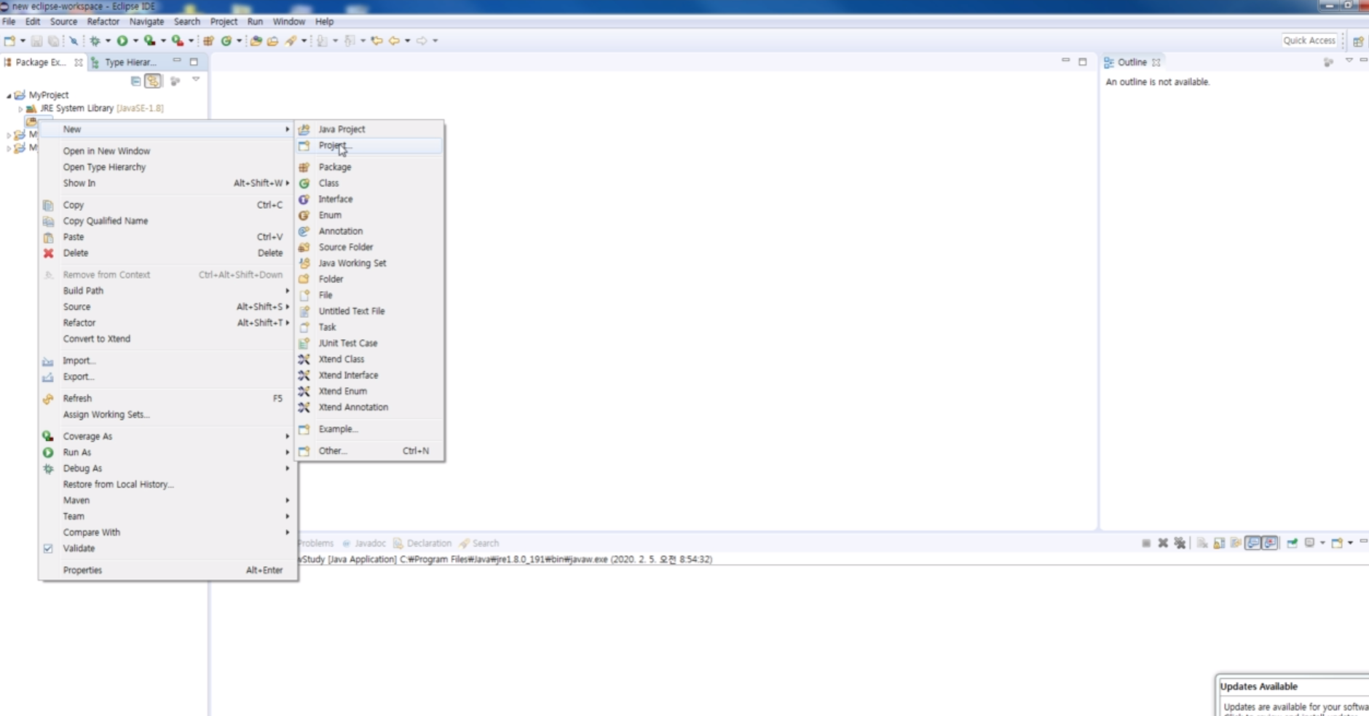1369x716 pixels.
Task: Click the Pin Console icon
Action: (x=1292, y=543)
